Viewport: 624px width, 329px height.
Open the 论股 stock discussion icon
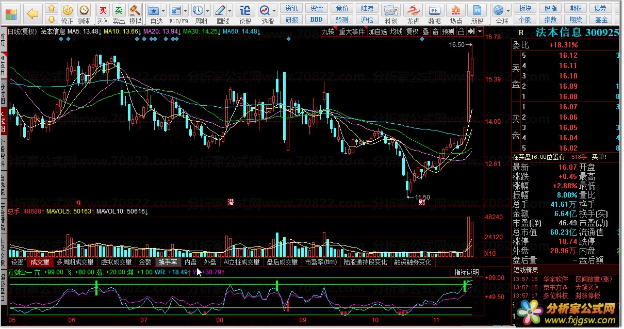[245, 13]
